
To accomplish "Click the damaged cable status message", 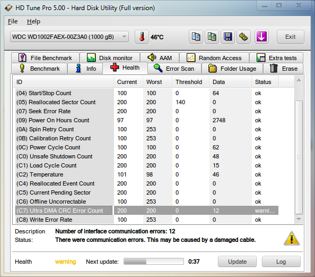I will click(155, 240).
